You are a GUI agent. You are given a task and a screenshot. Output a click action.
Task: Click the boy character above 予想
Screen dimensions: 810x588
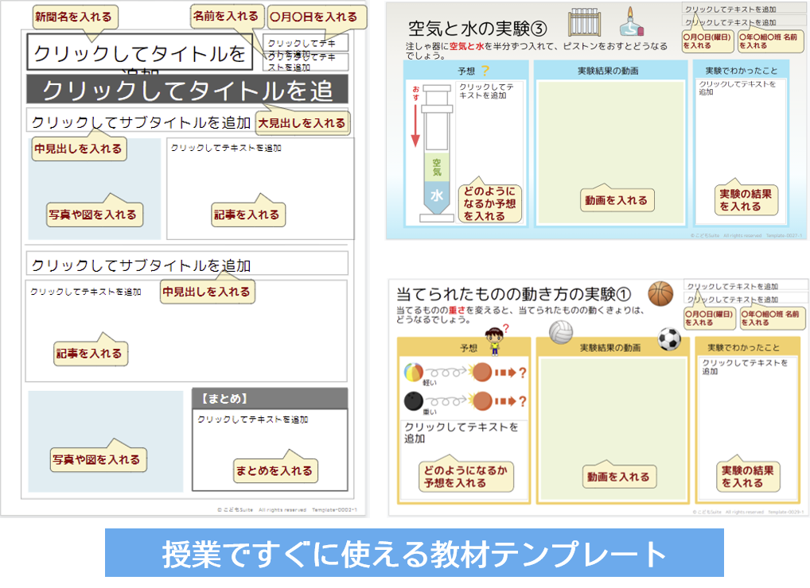tap(494, 340)
